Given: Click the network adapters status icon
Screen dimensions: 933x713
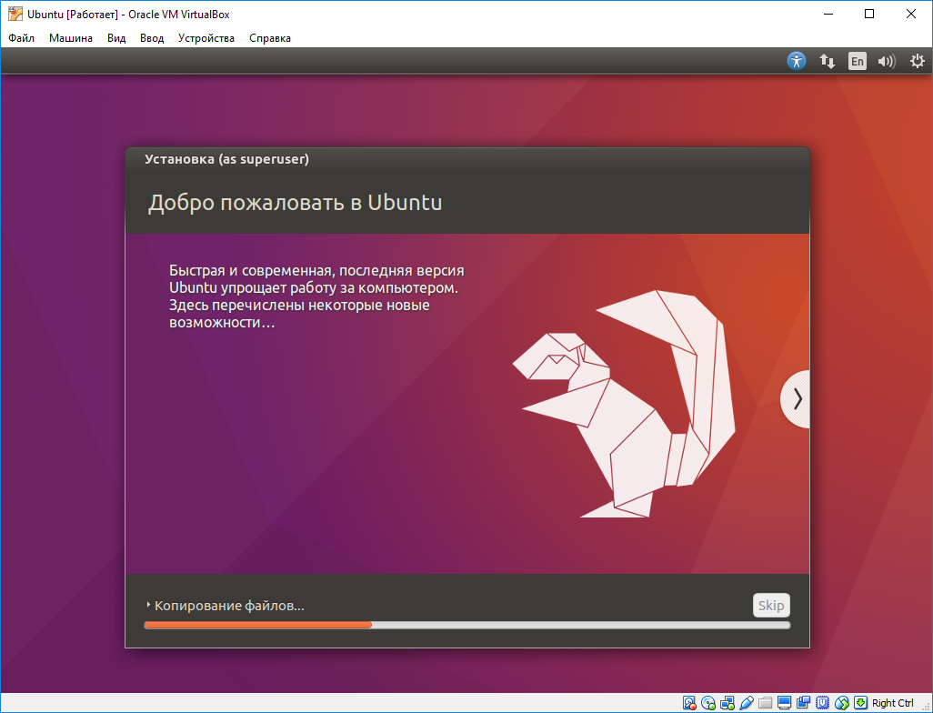Looking at the screenshot, I should point(727,703).
